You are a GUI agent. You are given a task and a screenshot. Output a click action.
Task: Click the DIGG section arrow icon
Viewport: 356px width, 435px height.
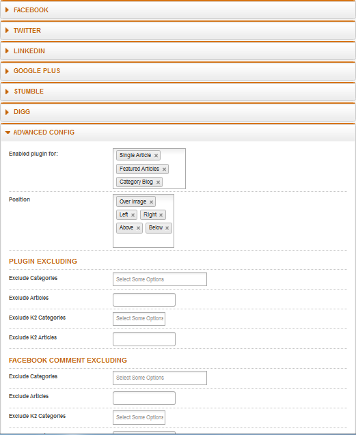(x=8, y=112)
